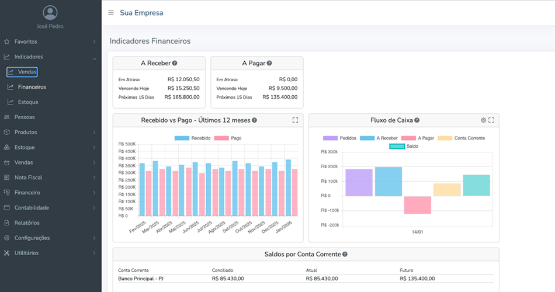Open Estoque indicators submenu link
This screenshot has width=555, height=292.
tap(28, 102)
